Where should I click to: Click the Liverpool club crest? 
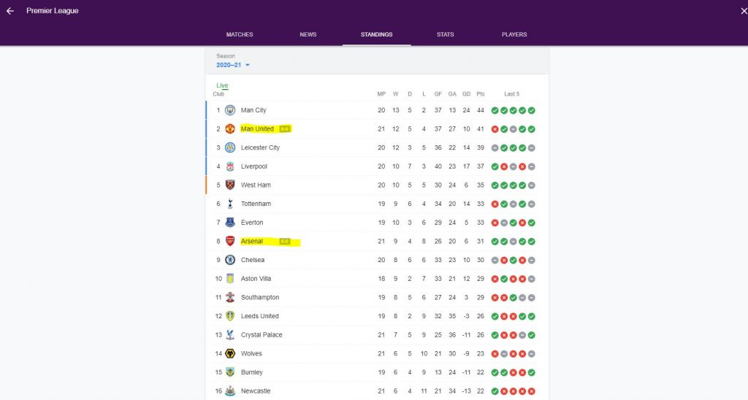[x=230, y=166]
